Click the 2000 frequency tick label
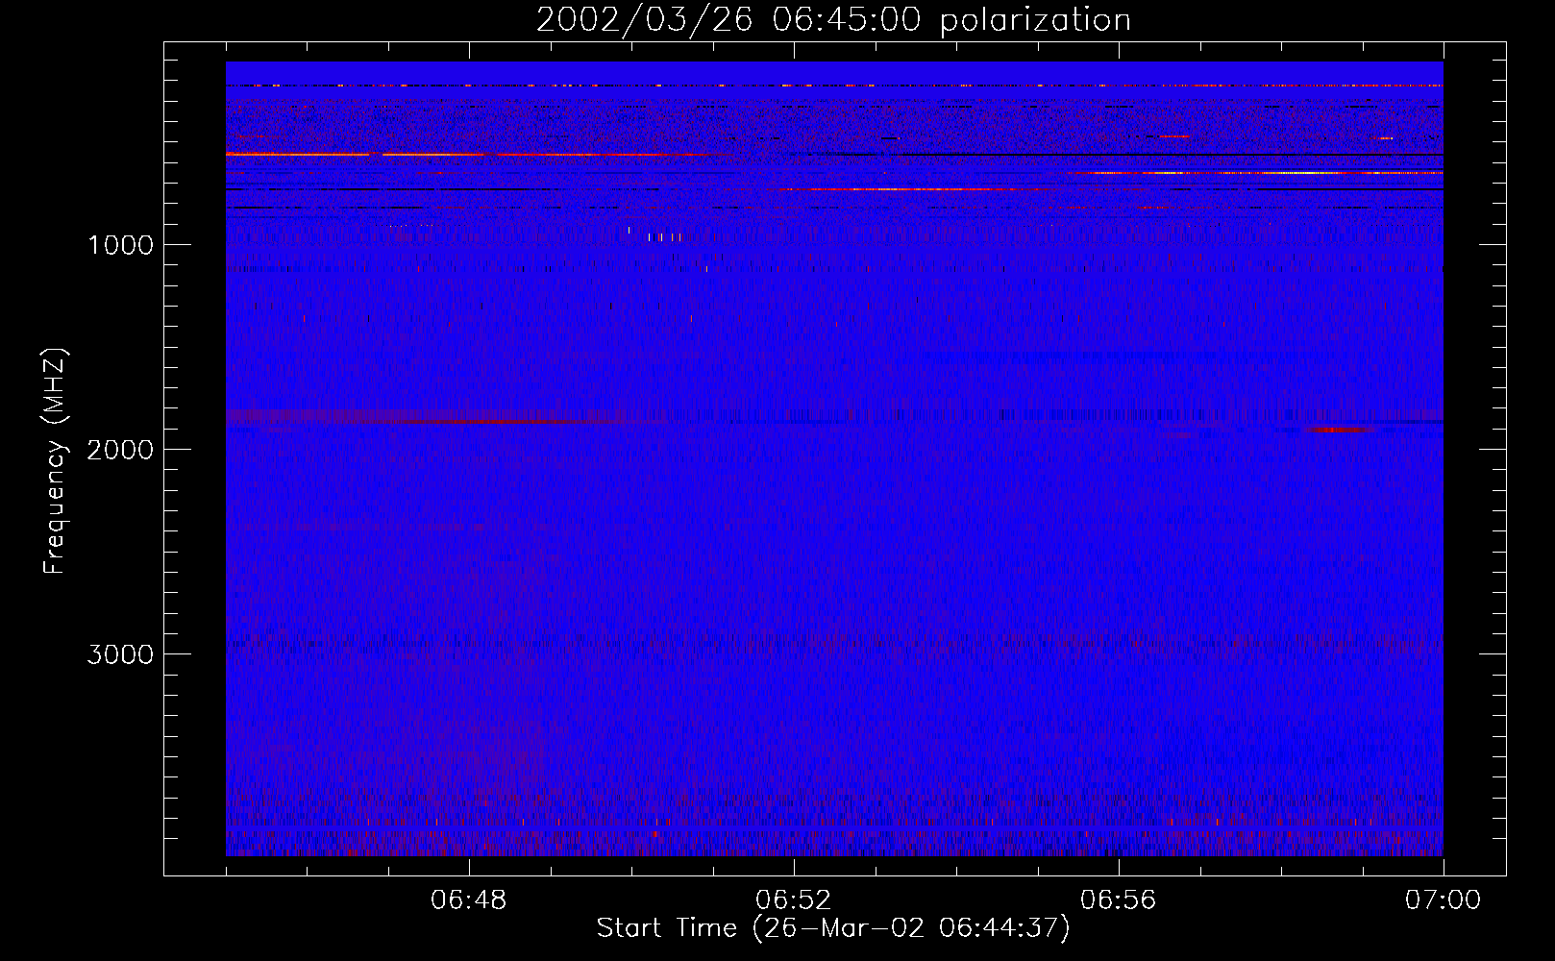 120,450
